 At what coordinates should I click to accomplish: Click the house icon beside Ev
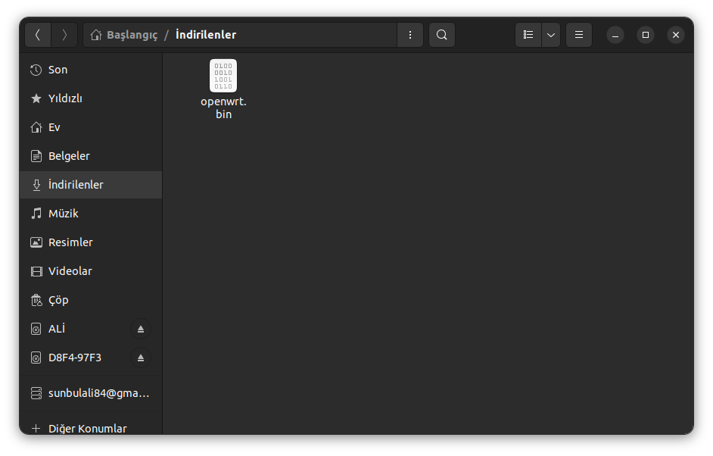[x=36, y=127]
